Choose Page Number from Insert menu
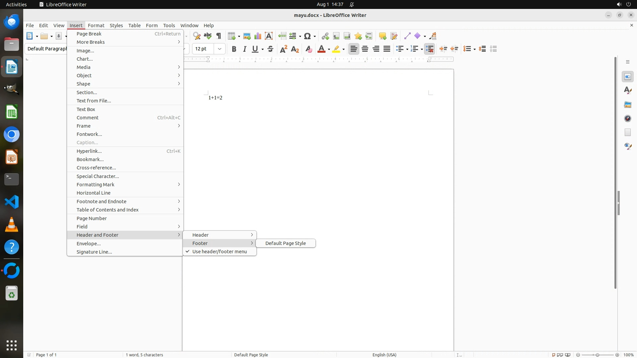The image size is (637, 358). (92, 218)
